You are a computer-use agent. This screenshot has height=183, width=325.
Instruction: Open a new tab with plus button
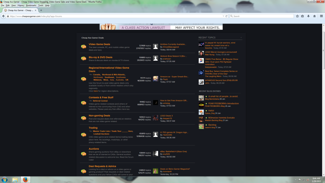41,10
